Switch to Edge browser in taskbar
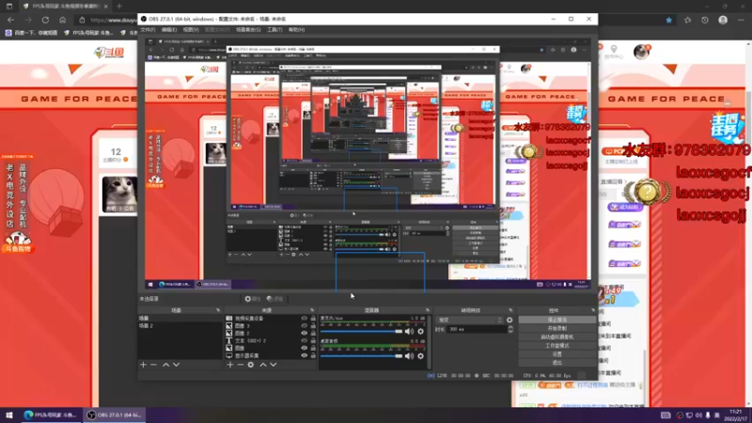Screen dimensions: 752x423 click(50, 415)
